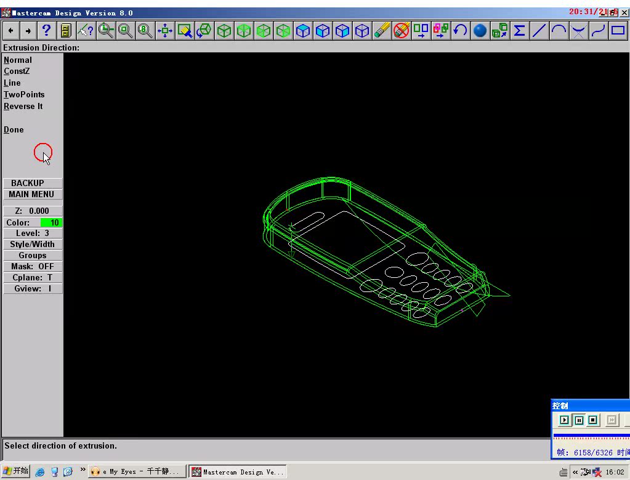Image resolution: width=630 pixels, height=480 pixels.
Task: Click the two-squares-with-arrow toolbar icon
Action: (x=421, y=31)
